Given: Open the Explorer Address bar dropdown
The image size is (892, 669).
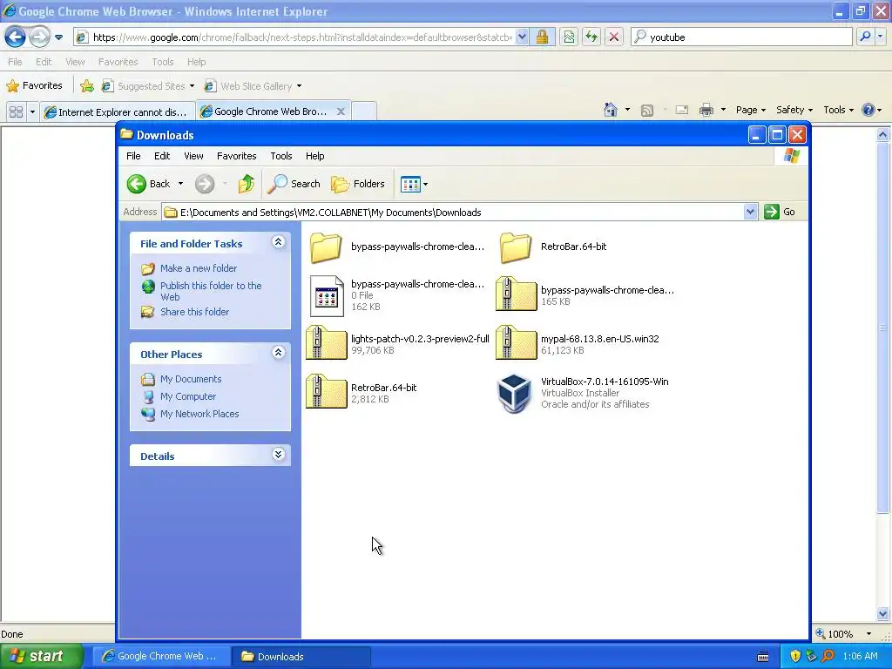Looking at the screenshot, I should (750, 213).
